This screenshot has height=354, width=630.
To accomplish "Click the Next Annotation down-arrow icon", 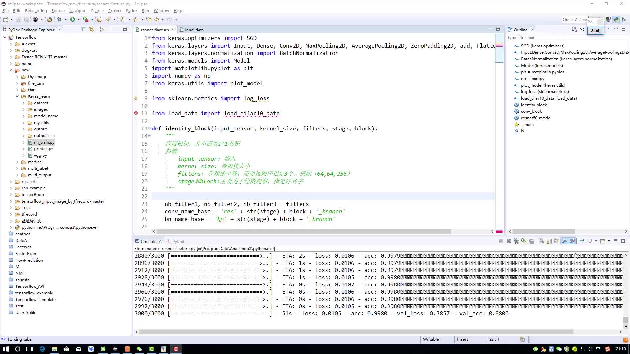I will (122, 19).
